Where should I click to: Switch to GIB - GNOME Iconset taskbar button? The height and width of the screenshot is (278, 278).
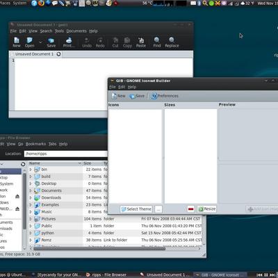(218, 275)
